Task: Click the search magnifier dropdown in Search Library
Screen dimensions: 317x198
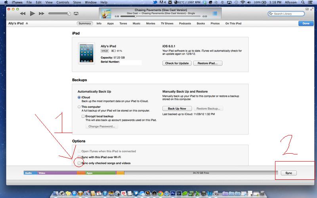Action: click(x=271, y=14)
